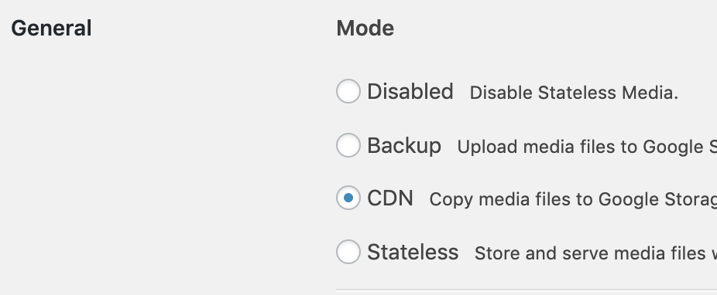This screenshot has width=717, height=295.
Task: Click the "Backup" option label
Action: (404, 145)
